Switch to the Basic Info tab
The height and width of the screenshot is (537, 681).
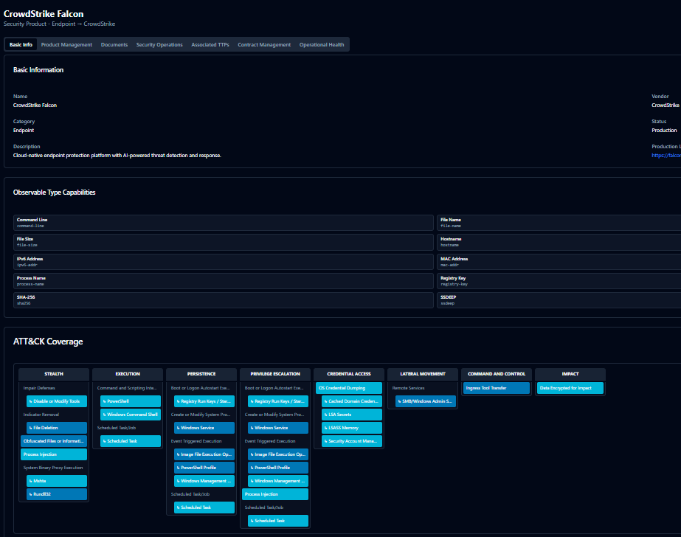click(21, 45)
